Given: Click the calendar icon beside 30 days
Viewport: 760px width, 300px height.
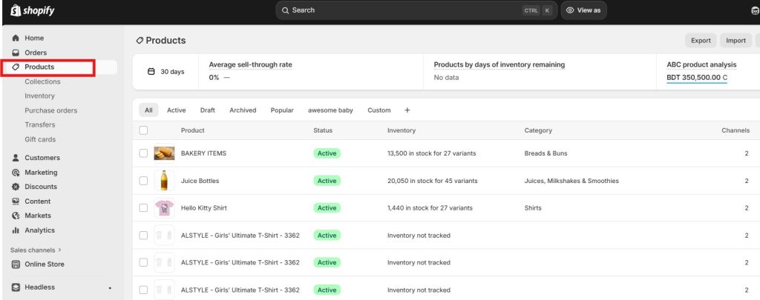Looking at the screenshot, I should [x=151, y=72].
